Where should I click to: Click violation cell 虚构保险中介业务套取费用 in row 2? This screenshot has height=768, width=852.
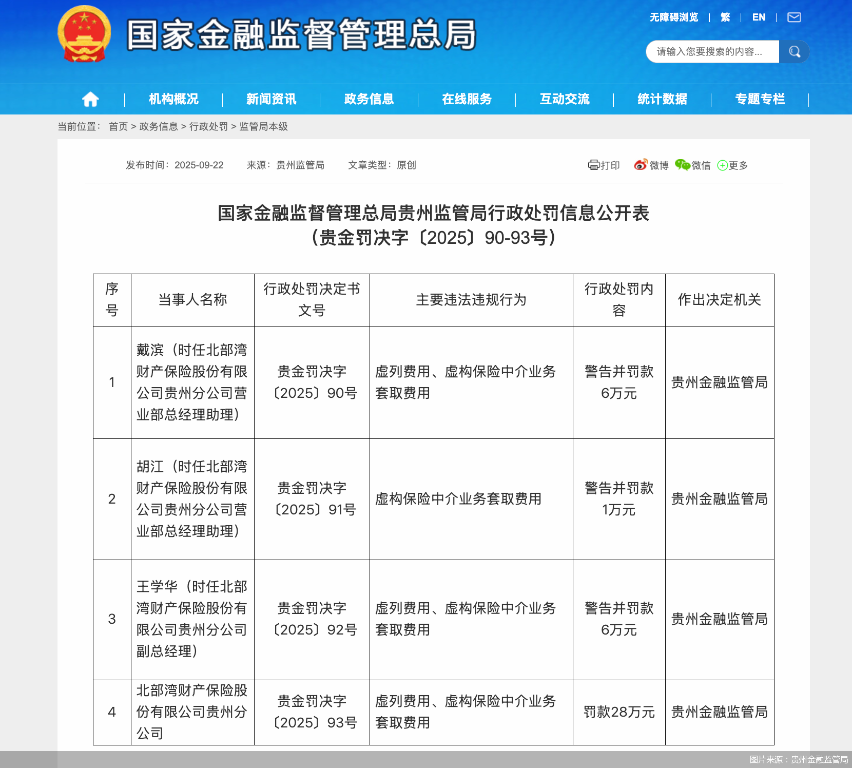[471, 499]
